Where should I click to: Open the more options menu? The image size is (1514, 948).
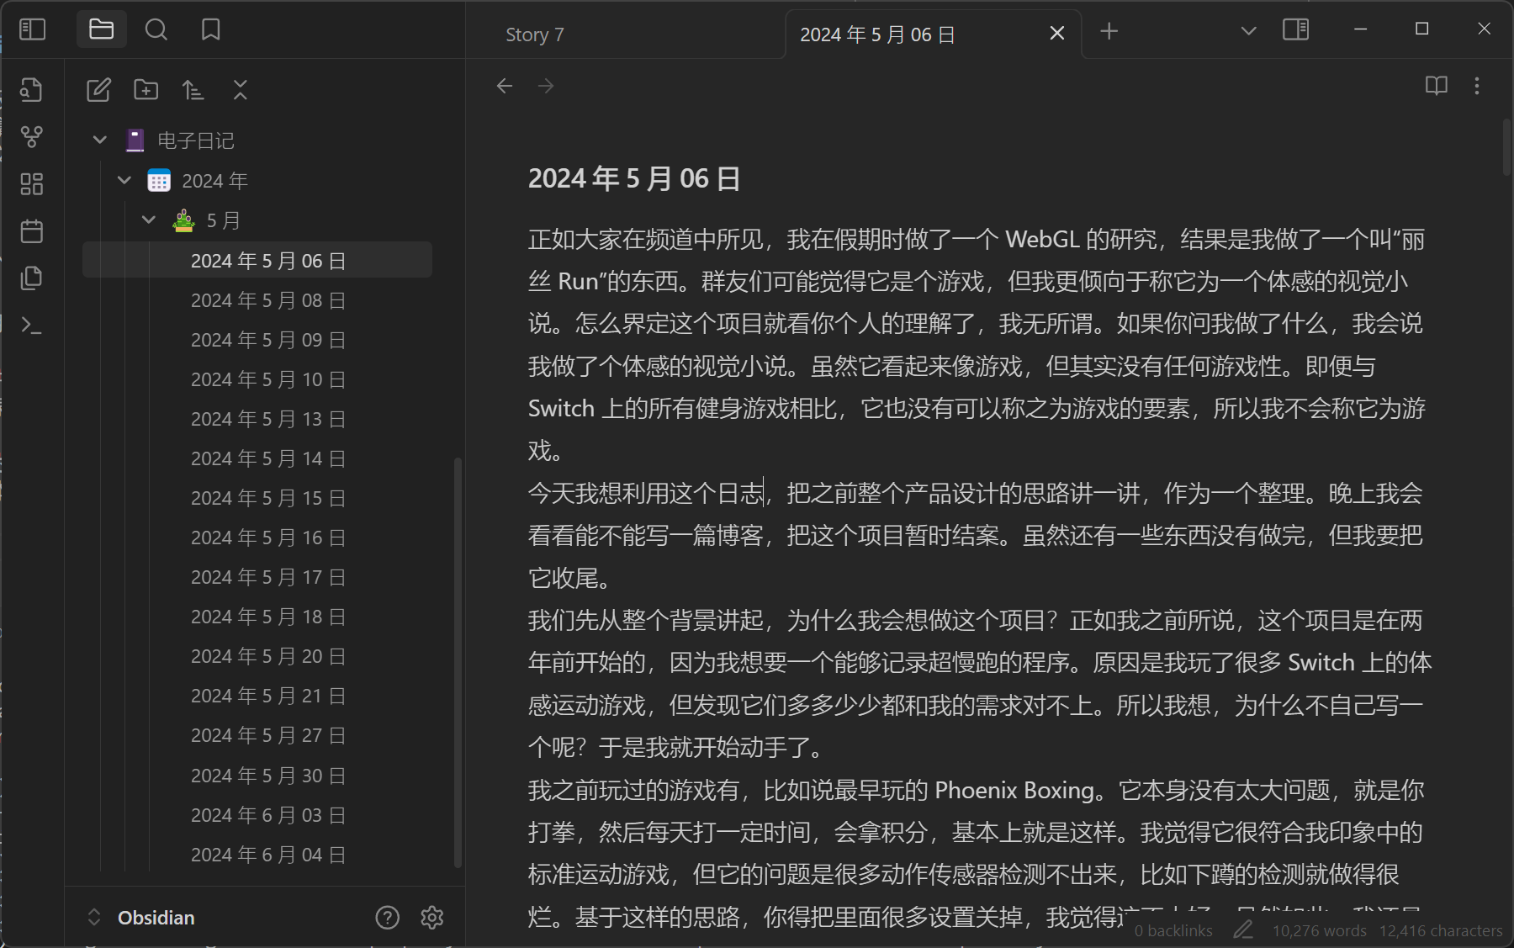point(1477,86)
